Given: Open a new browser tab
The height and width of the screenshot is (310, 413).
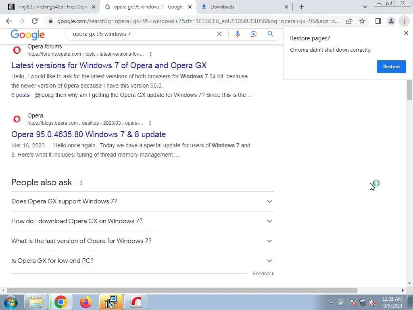Looking at the screenshot, I should click(x=302, y=7).
